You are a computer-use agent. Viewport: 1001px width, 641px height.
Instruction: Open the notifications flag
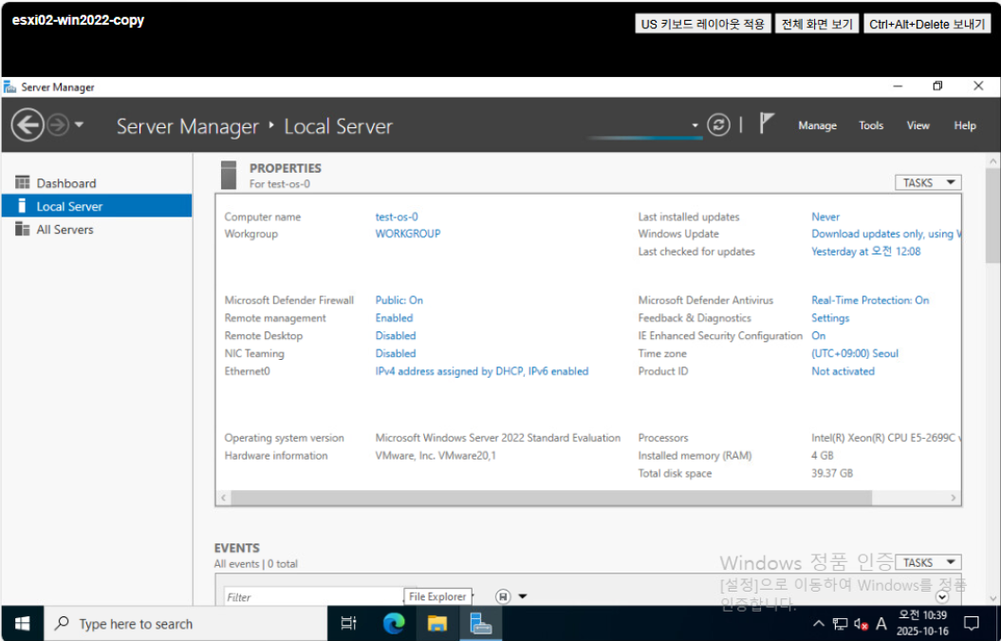tap(767, 123)
